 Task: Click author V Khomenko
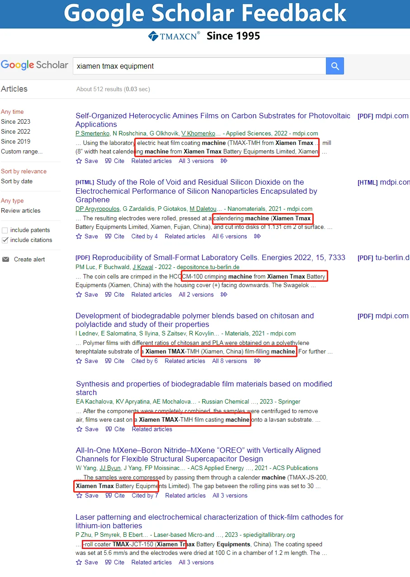[198, 133]
